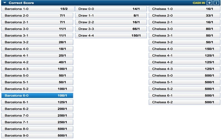The height and width of the screenshot is (139, 222).
Task: Choose Barcelona 4-3 at 100/1
Action: [x=37, y=69]
